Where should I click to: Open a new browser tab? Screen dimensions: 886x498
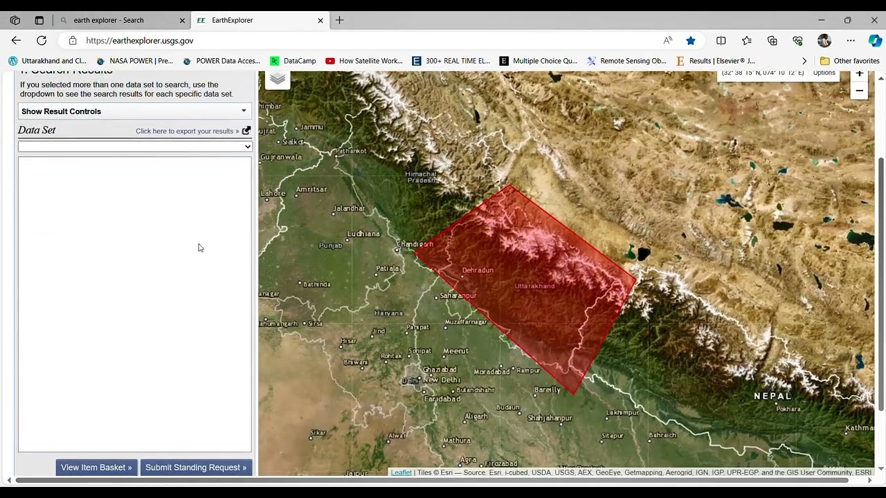pos(339,20)
